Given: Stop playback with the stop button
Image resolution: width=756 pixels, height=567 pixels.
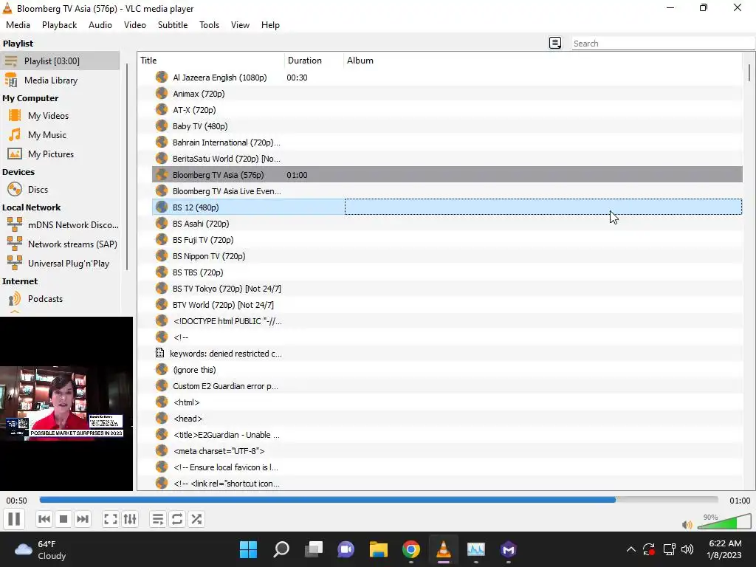Looking at the screenshot, I should [63, 519].
